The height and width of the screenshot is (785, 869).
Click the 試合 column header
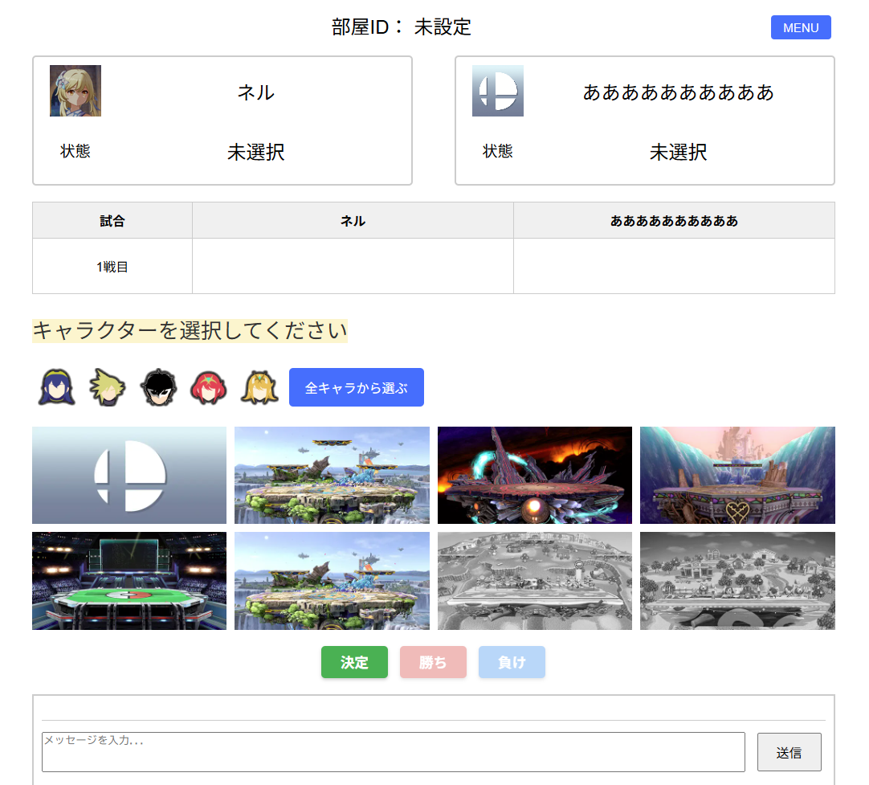coord(112,221)
